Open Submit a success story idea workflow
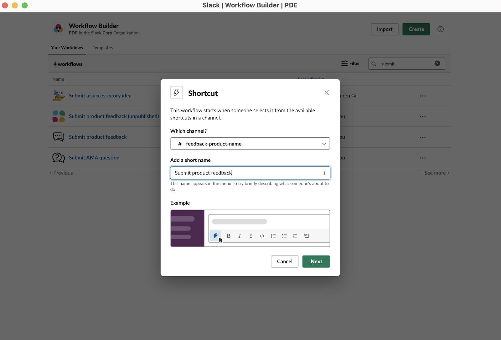 [100, 96]
